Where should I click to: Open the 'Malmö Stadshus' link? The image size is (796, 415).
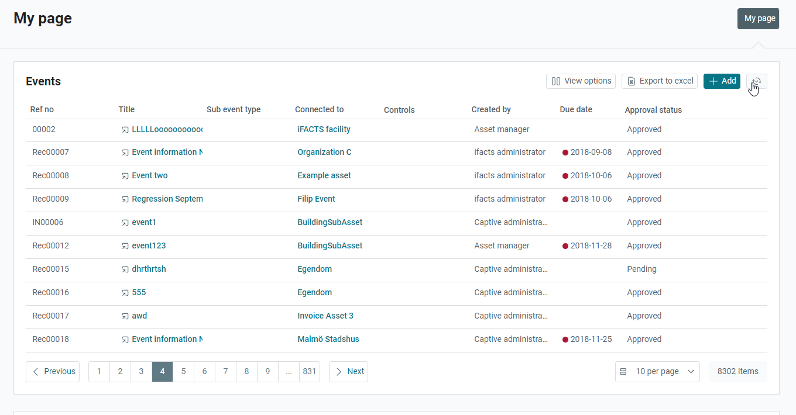(328, 339)
